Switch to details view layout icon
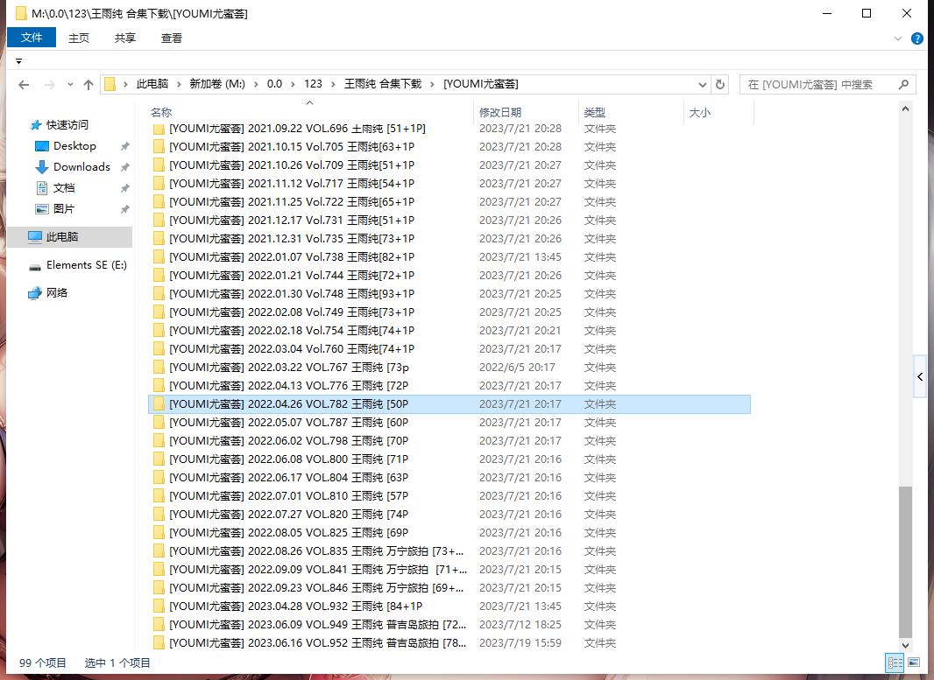The image size is (934, 680). coord(895,662)
